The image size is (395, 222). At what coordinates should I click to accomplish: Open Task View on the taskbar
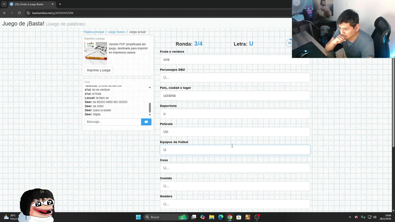pos(193,217)
